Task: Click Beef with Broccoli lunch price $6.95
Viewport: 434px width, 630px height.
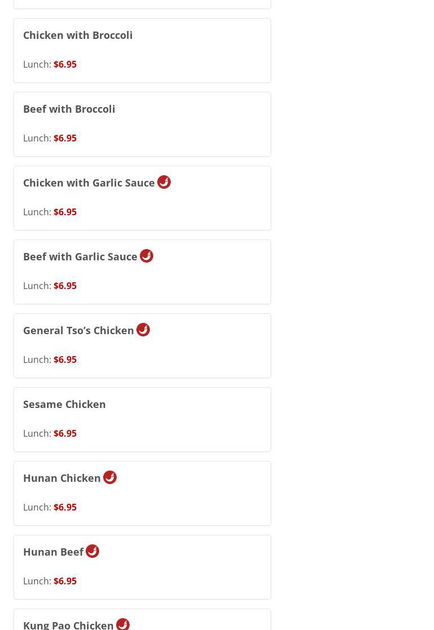Action: point(65,138)
